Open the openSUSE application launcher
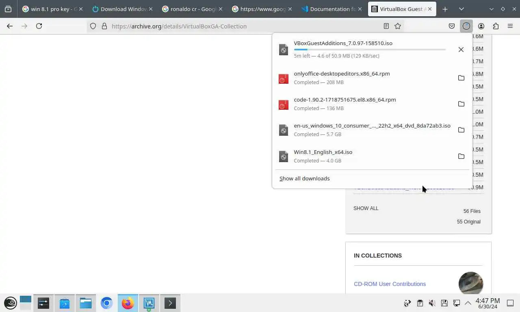 coord(10,303)
